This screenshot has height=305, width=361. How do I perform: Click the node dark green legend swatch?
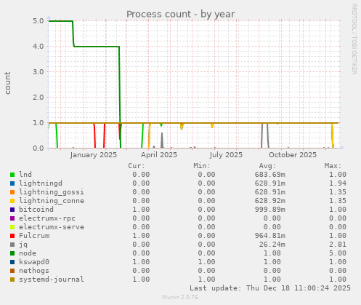12,253
